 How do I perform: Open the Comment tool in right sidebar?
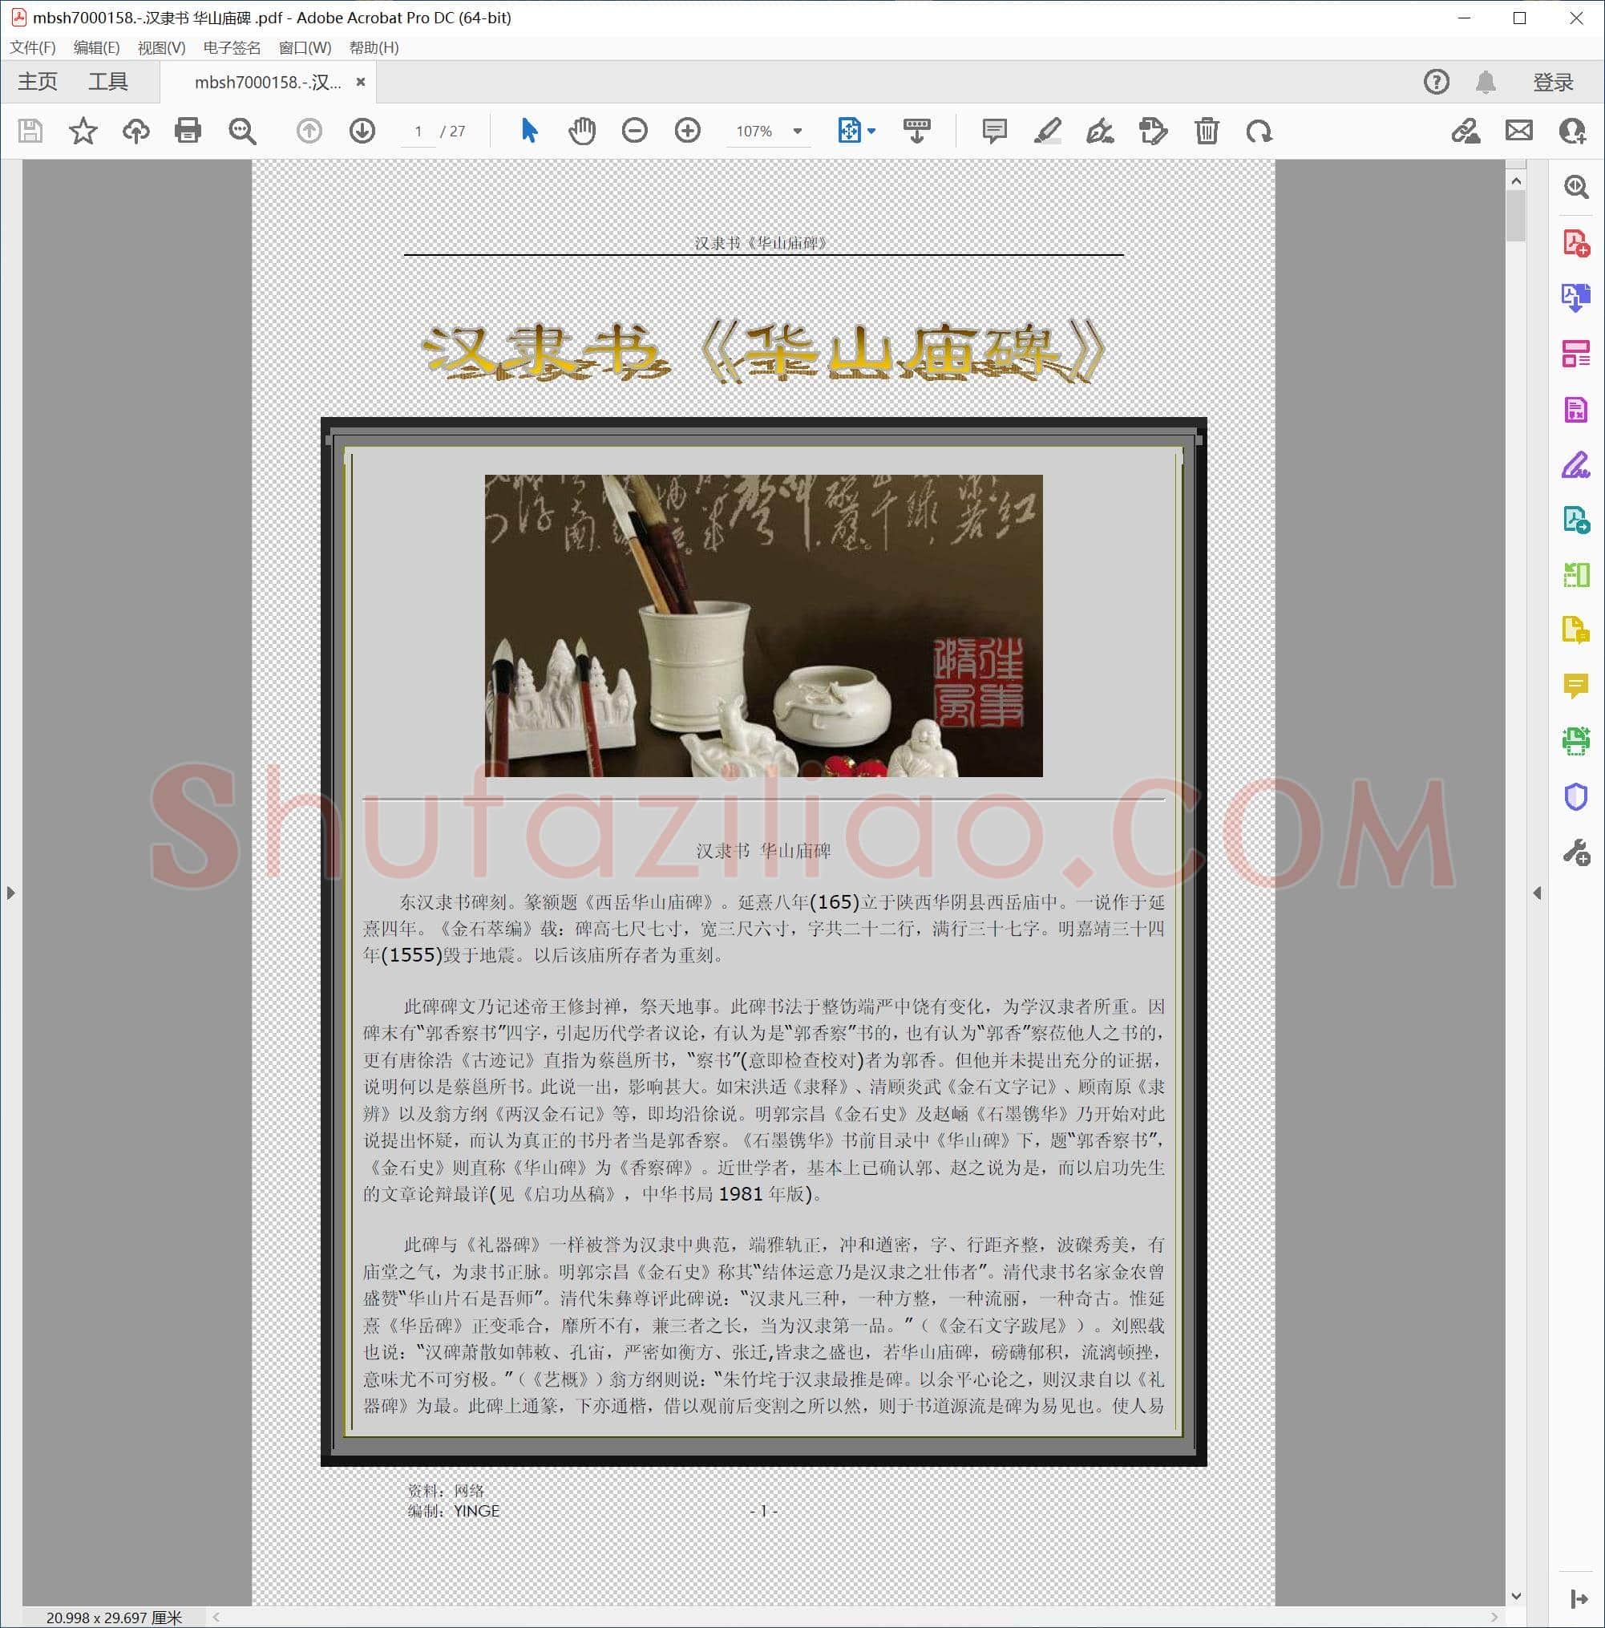[x=1576, y=686]
